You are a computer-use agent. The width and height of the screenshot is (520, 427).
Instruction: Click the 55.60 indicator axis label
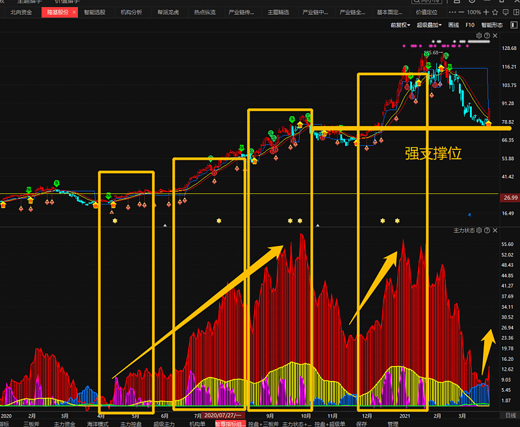508,244
